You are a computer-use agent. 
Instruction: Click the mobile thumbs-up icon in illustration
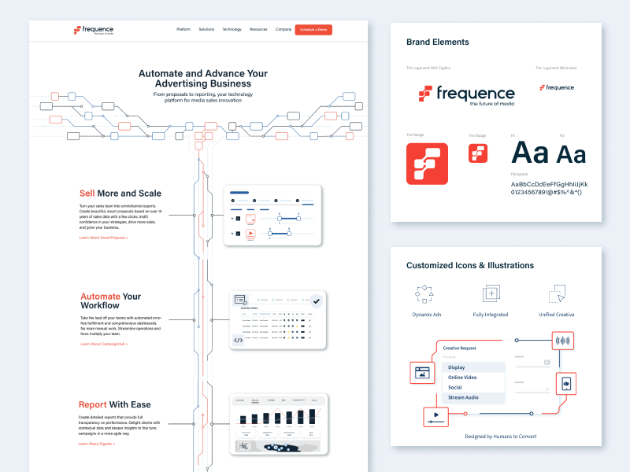[x=566, y=384]
